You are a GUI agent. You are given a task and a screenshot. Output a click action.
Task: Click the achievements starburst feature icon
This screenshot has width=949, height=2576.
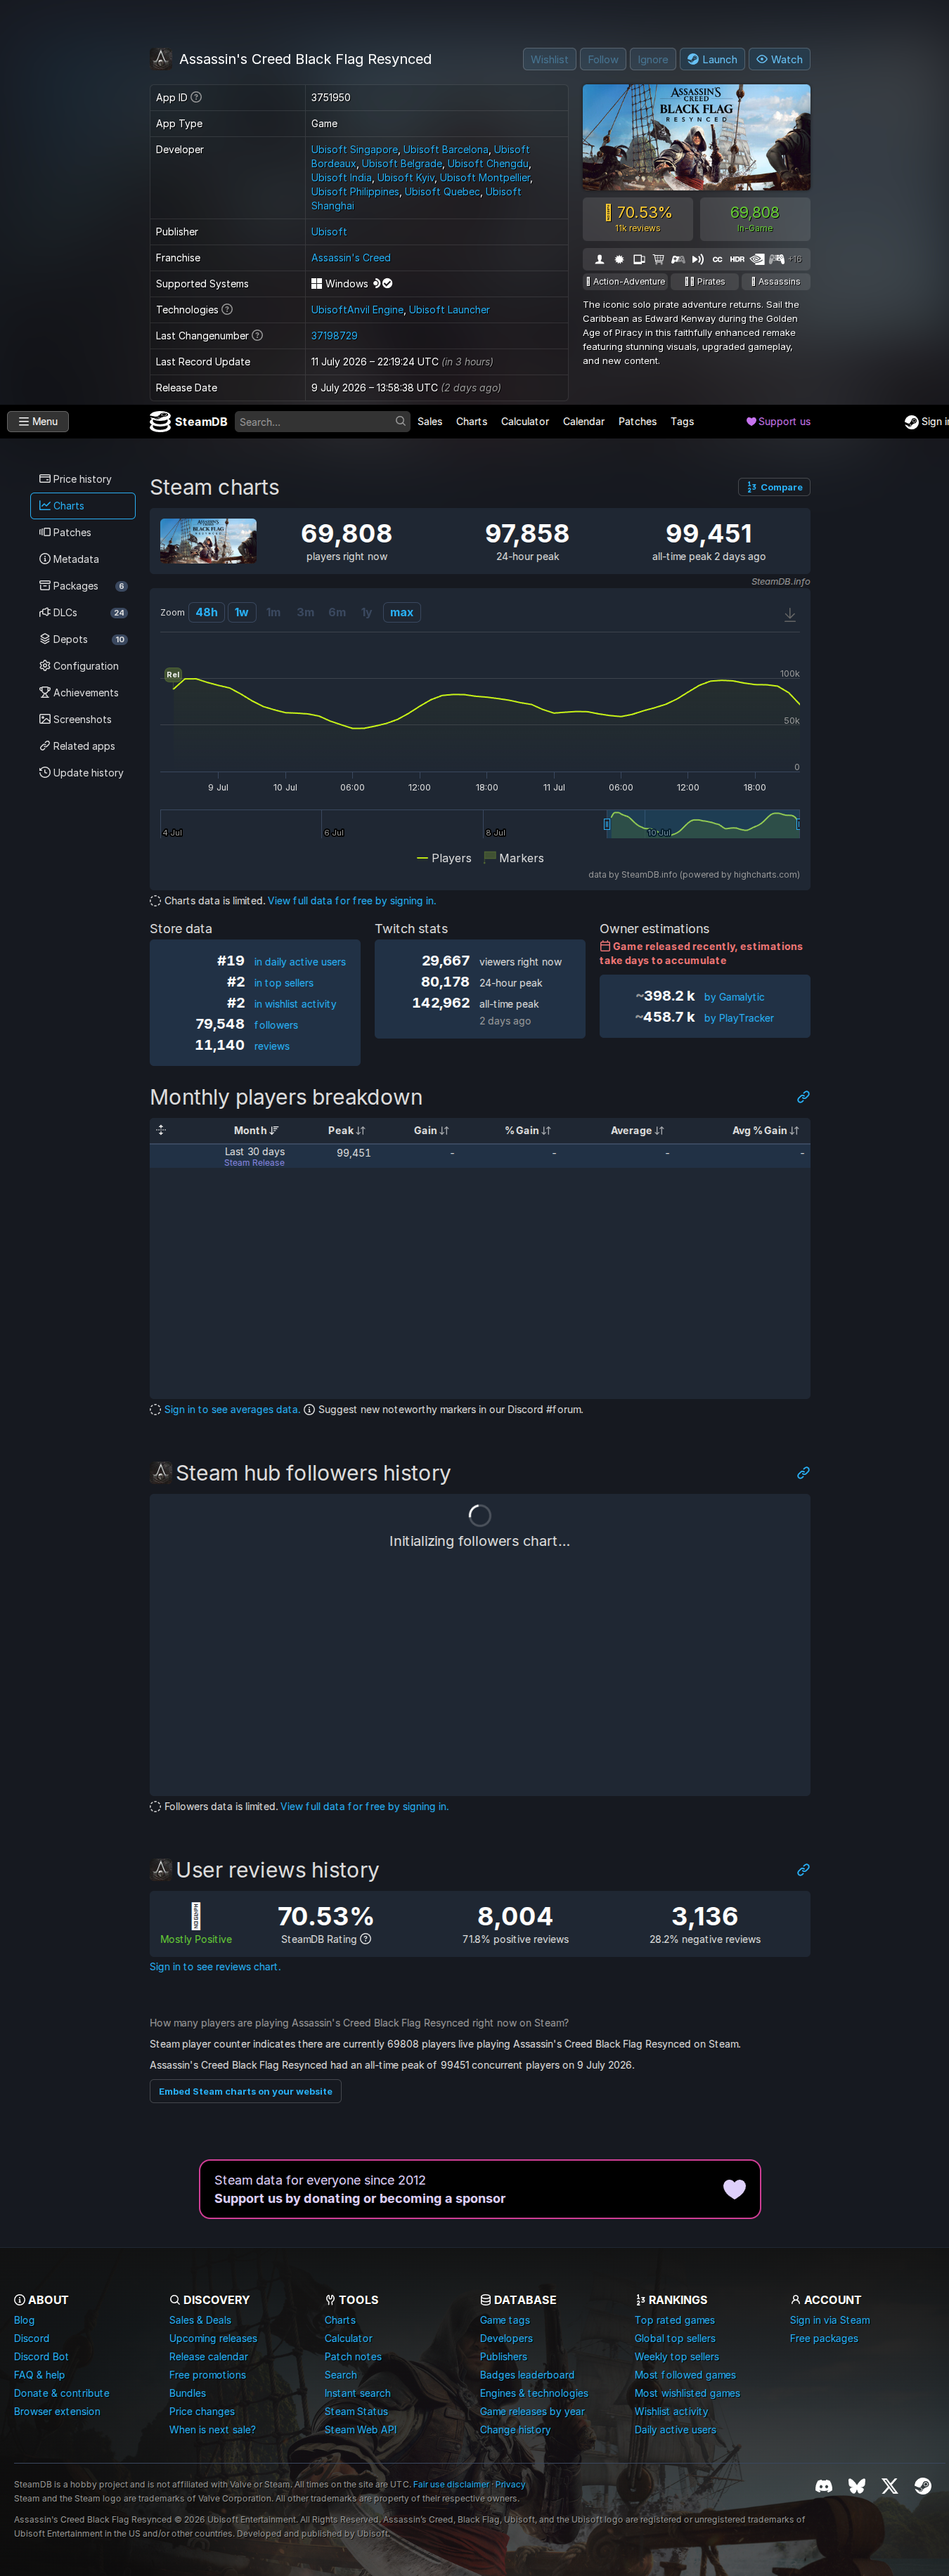(x=619, y=259)
